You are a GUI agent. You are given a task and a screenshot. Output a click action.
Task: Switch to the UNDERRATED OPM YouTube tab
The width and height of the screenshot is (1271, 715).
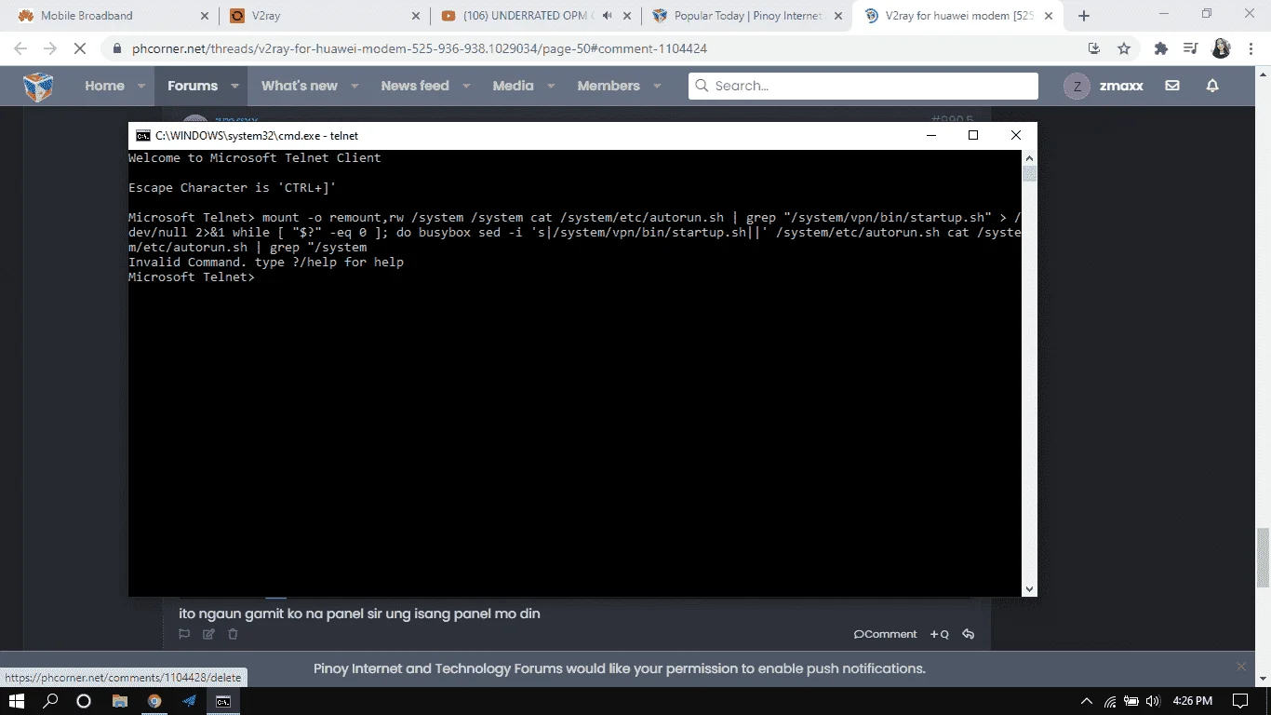[x=536, y=16]
